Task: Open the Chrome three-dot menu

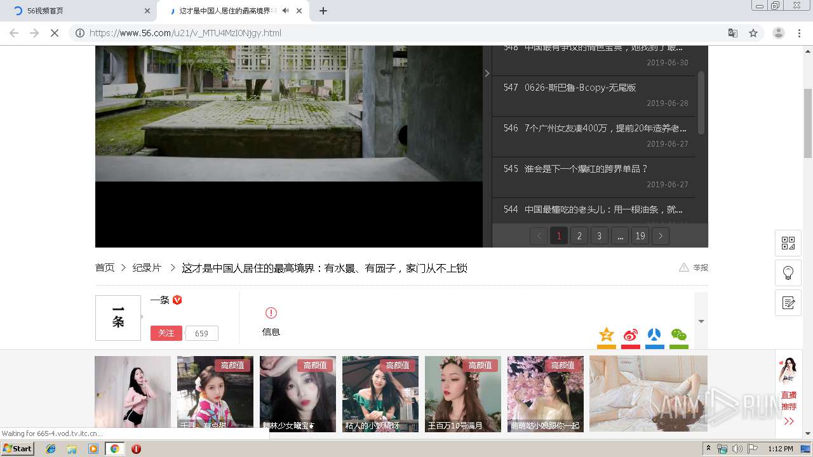Action: (800, 33)
